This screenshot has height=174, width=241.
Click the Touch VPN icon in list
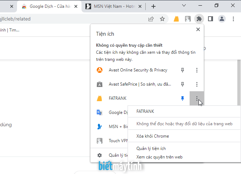(100, 141)
